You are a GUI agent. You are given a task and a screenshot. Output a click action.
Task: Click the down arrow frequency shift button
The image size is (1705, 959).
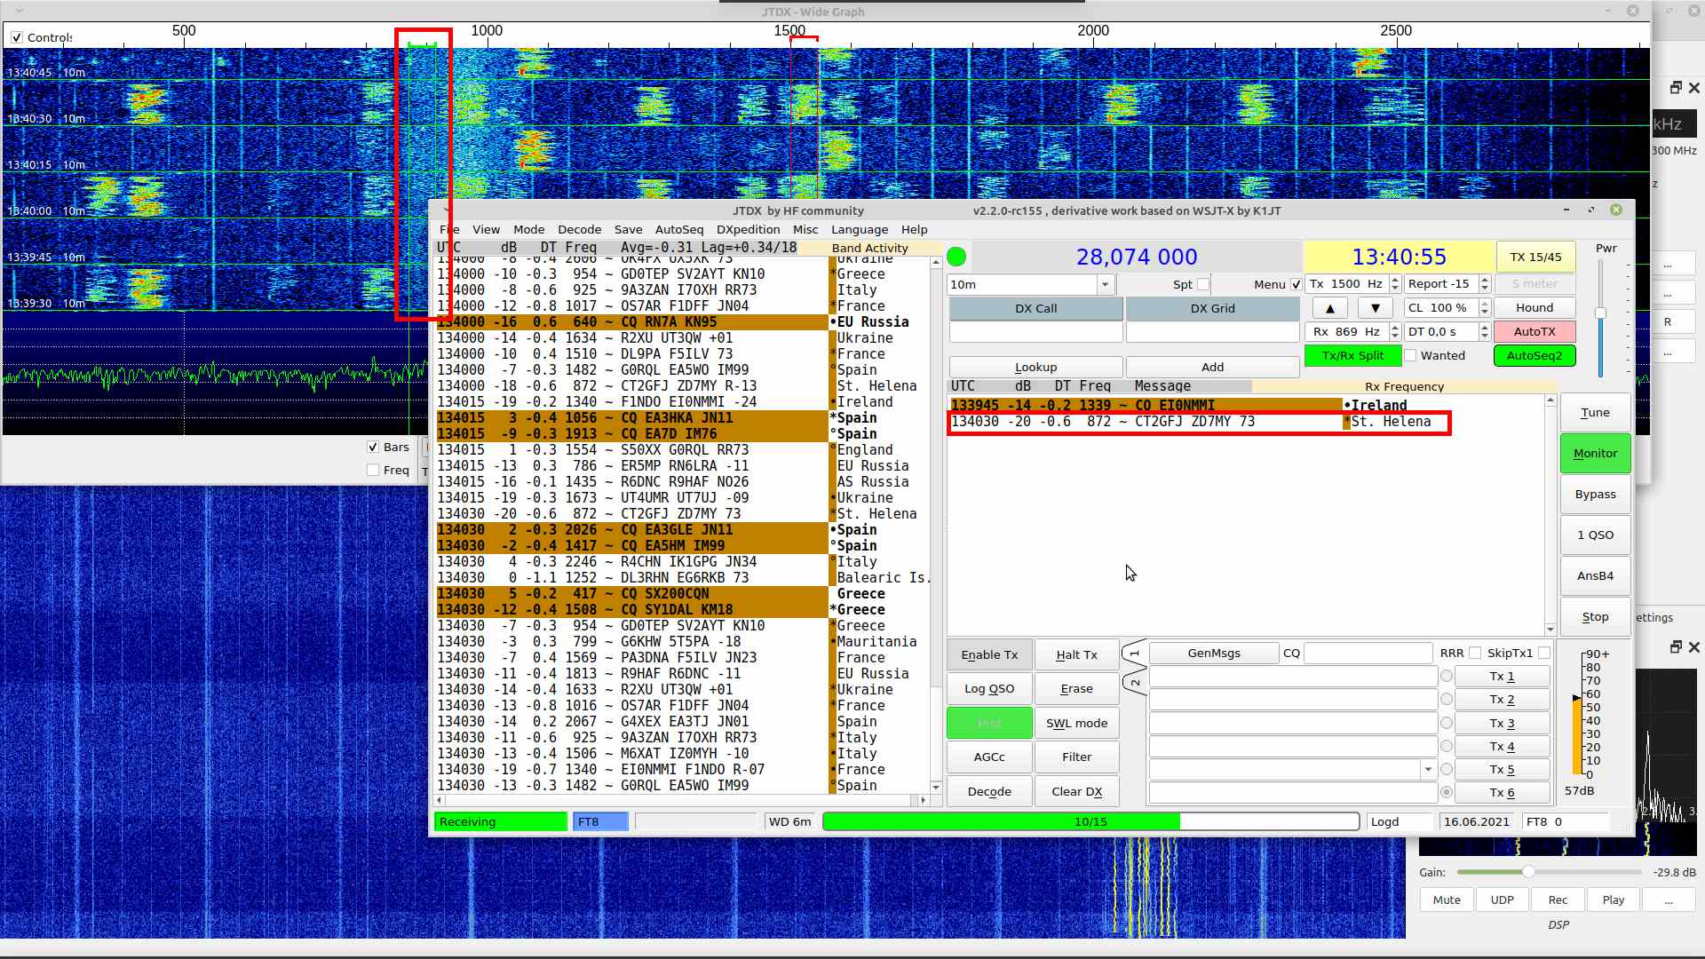click(x=1375, y=308)
